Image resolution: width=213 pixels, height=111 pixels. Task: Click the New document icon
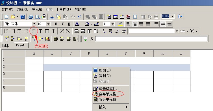(6, 17)
